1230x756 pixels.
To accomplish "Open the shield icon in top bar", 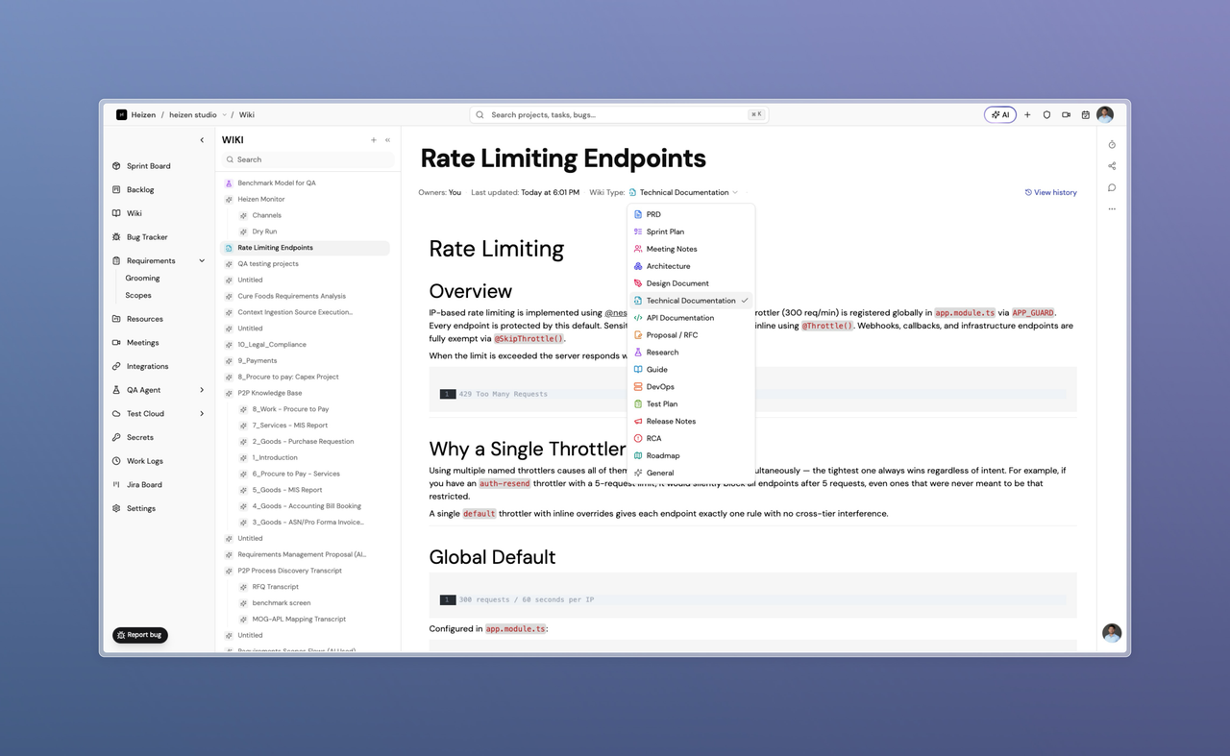I will pos(1046,114).
